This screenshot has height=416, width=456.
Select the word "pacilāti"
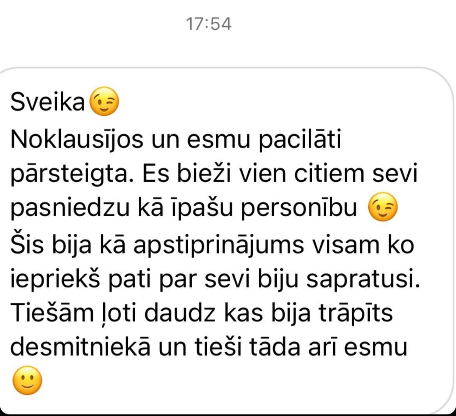[300, 139]
